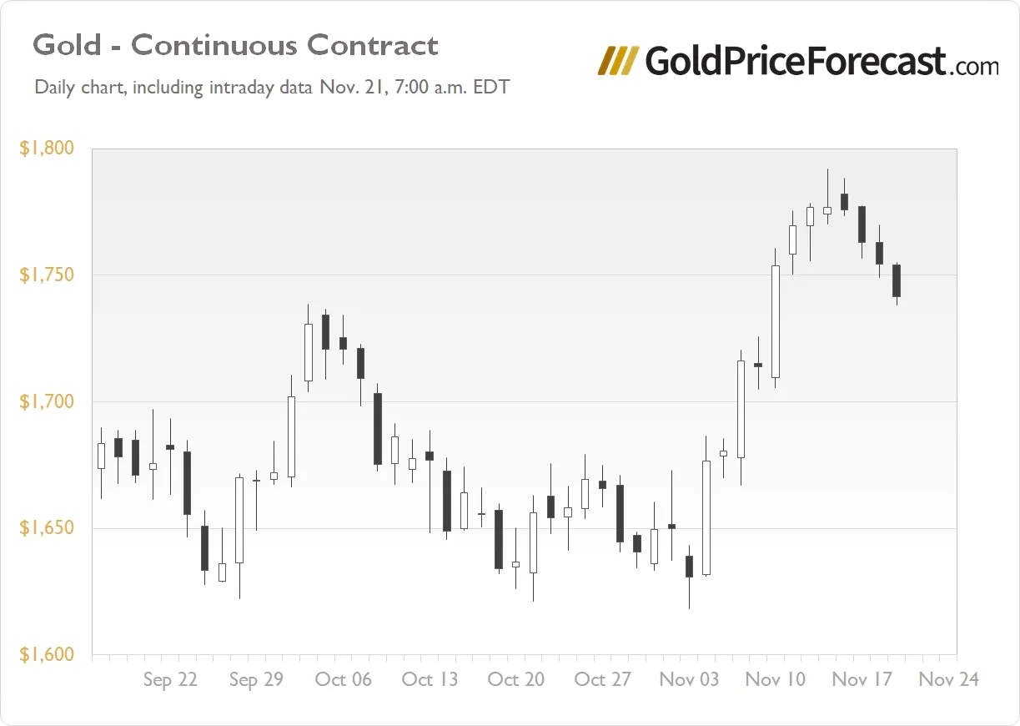Select the Oct 13 date marker
1020x726 pixels.
point(430,680)
